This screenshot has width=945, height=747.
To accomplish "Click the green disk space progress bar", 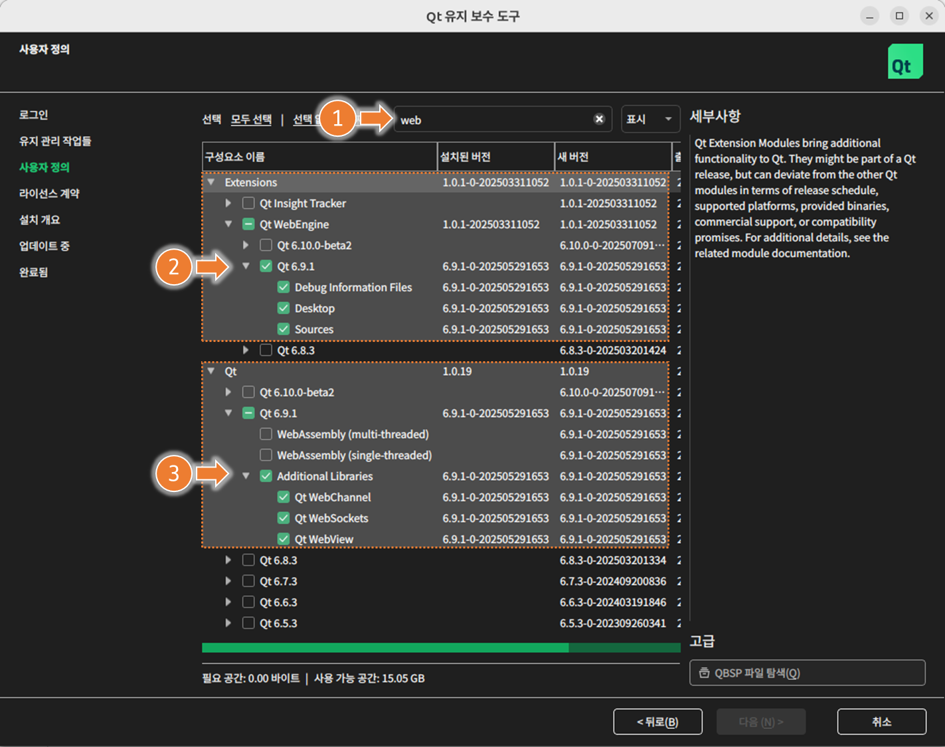I will 441,647.
